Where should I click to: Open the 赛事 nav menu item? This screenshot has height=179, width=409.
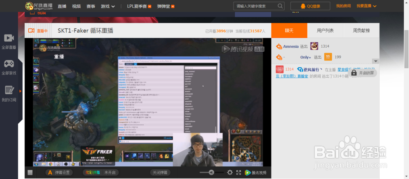(91, 6)
